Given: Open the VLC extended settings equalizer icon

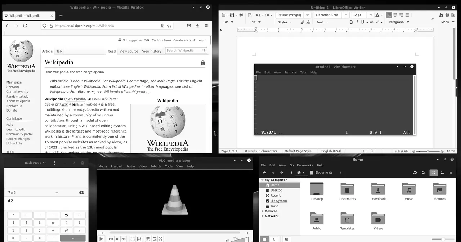Looking at the screenshot, I should (139, 239).
